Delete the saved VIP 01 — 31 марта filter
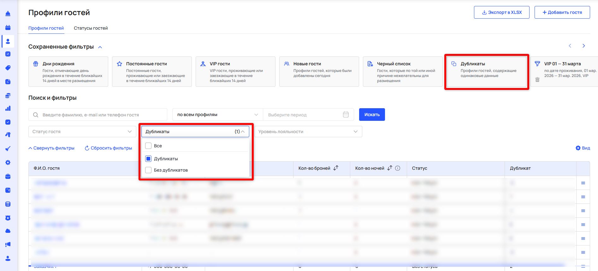 (x=537, y=80)
